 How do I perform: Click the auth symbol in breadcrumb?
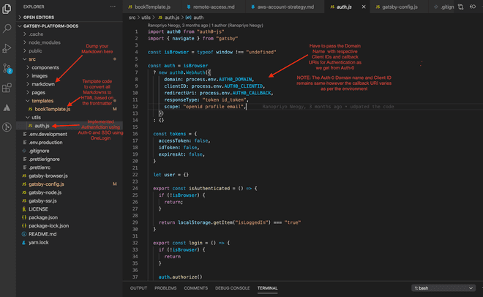(198, 18)
